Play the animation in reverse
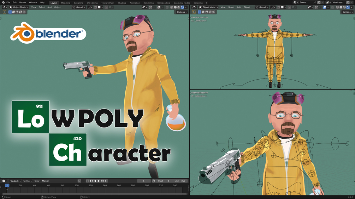Image resolution: width=355 pixels, height=199 pixels. click(95, 181)
